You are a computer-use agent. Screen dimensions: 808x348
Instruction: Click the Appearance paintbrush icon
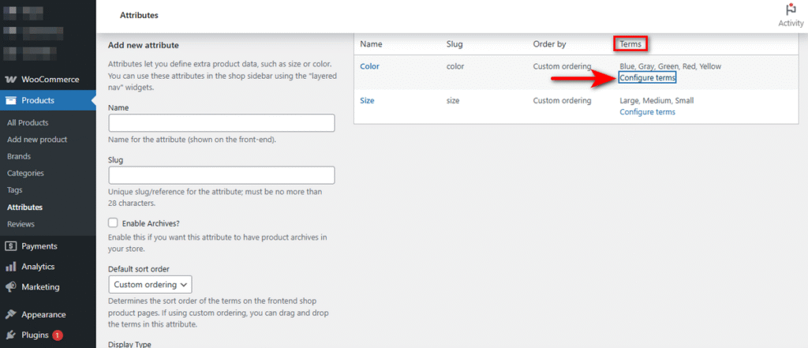11,315
